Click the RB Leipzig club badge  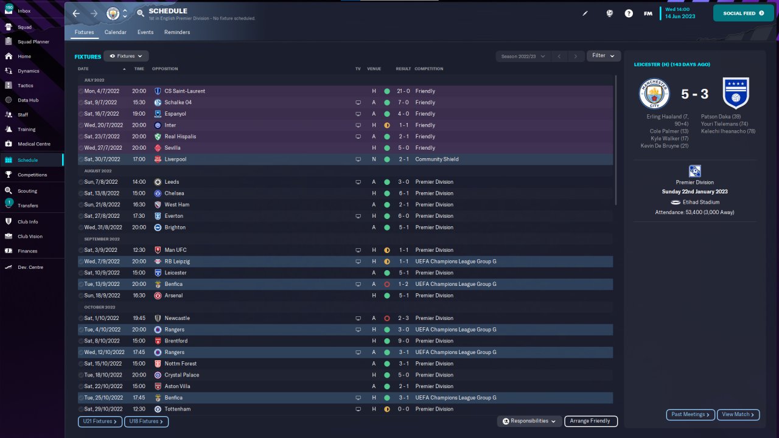point(158,262)
